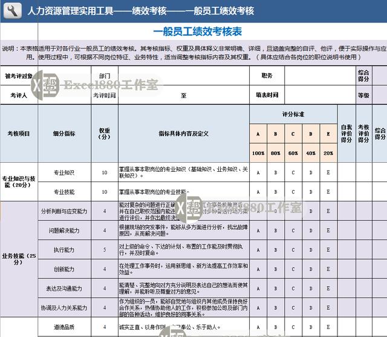
Task: Click the empty 填表时间 value cell
Action: point(320,95)
